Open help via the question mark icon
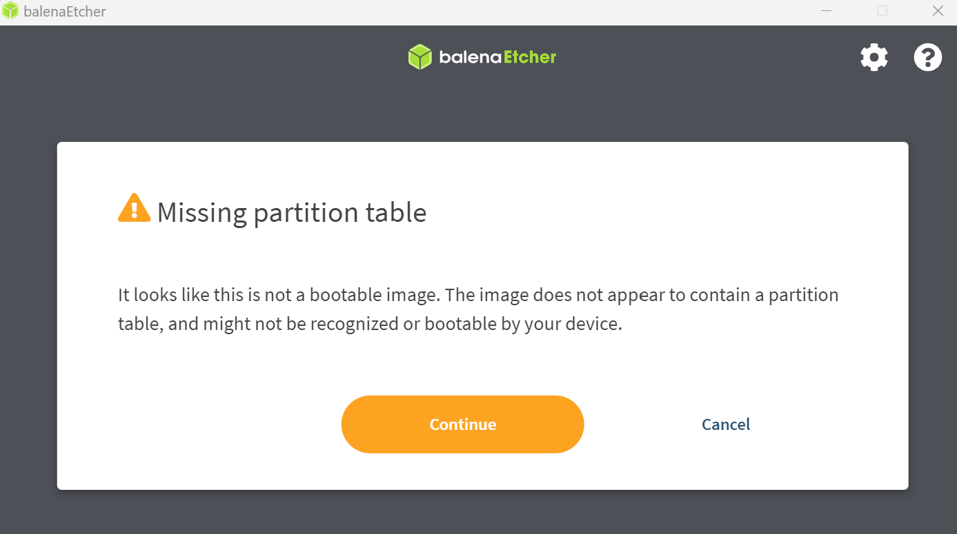The image size is (957, 534). (x=928, y=57)
